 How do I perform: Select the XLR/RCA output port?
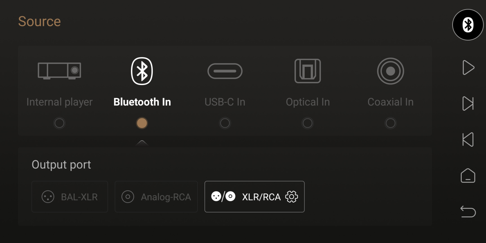click(254, 197)
